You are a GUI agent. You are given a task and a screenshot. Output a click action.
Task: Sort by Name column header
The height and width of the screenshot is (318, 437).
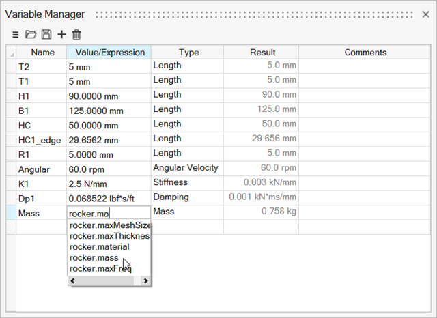point(42,53)
